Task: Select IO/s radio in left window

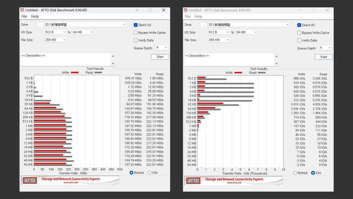Action: [149, 173]
